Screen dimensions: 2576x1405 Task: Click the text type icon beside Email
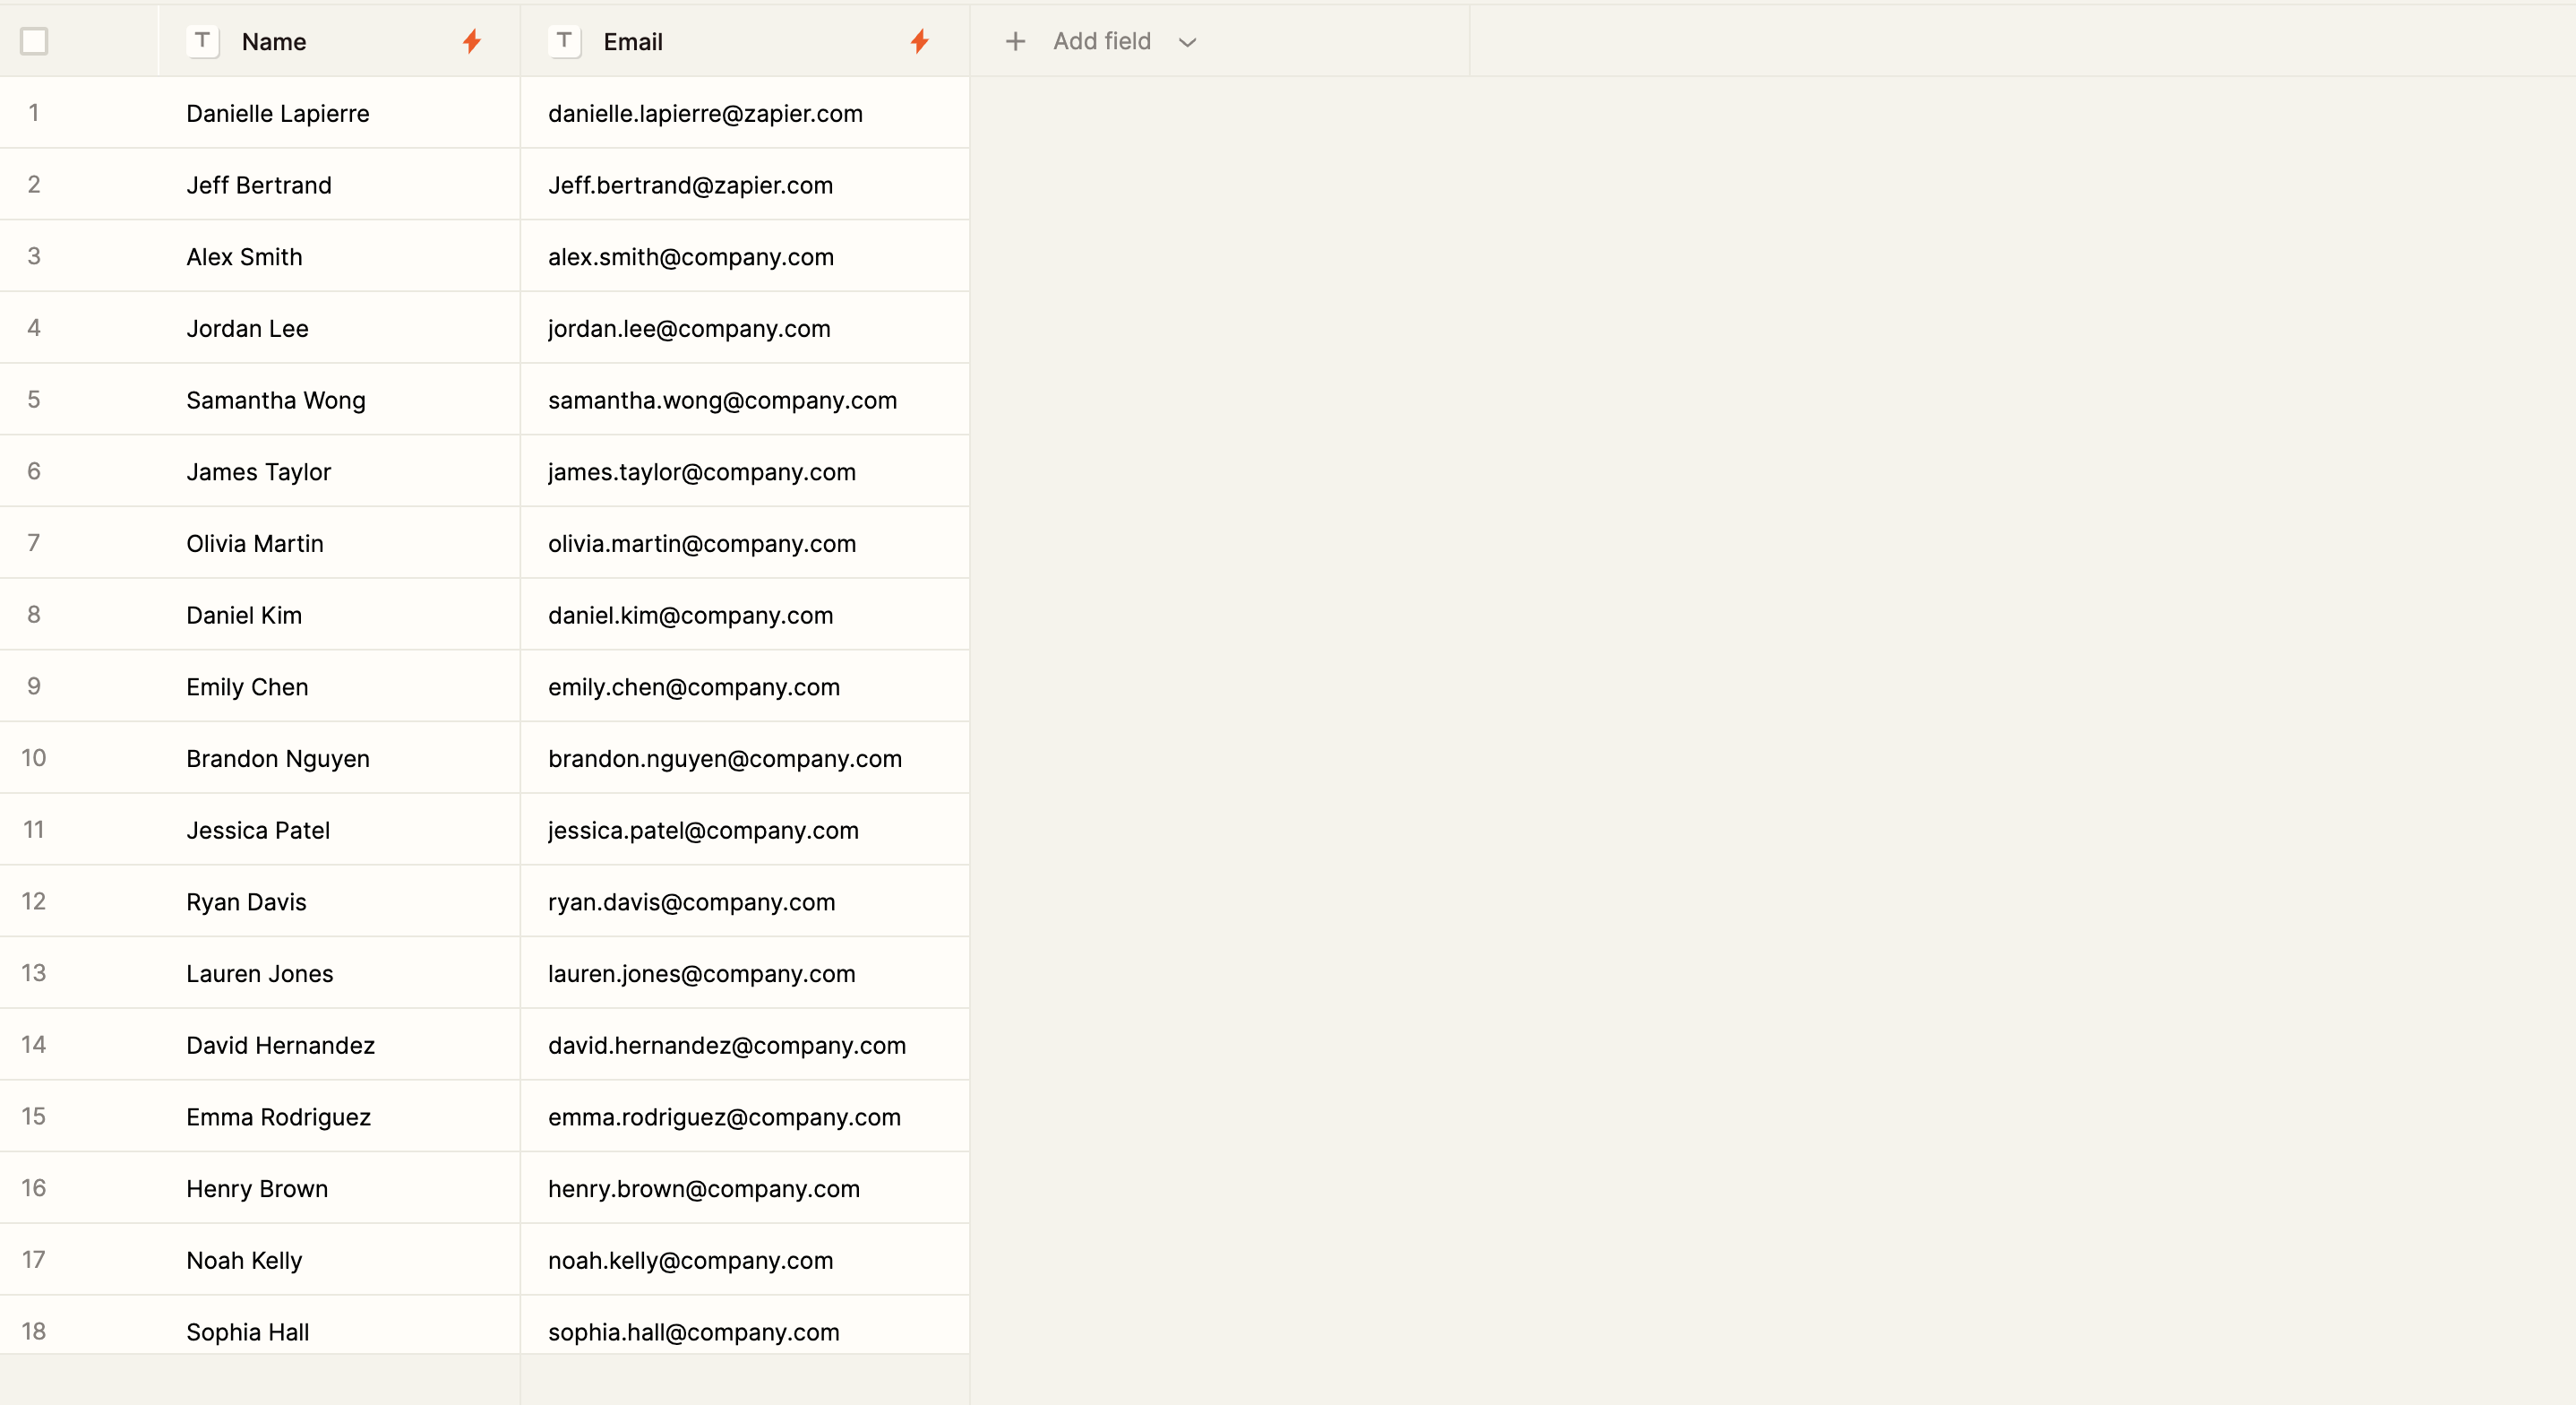pyautogui.click(x=564, y=41)
